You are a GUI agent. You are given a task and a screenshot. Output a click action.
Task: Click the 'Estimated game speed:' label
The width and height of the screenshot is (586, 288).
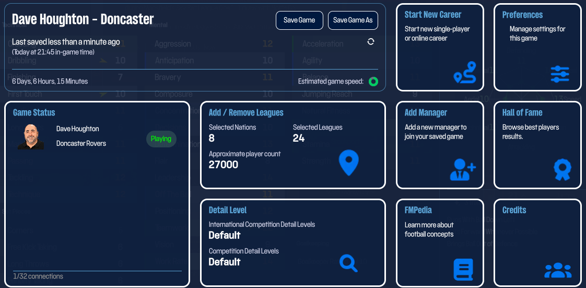click(331, 81)
